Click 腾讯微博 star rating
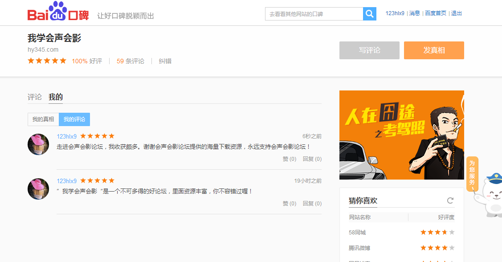This screenshot has height=262, width=502. click(437, 248)
